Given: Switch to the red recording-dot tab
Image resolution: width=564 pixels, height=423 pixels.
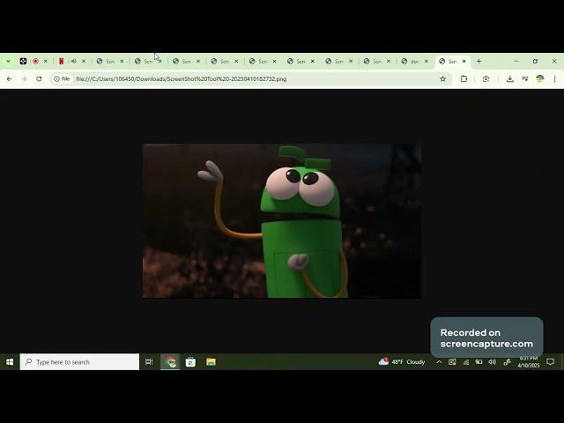Looking at the screenshot, I should (35, 62).
